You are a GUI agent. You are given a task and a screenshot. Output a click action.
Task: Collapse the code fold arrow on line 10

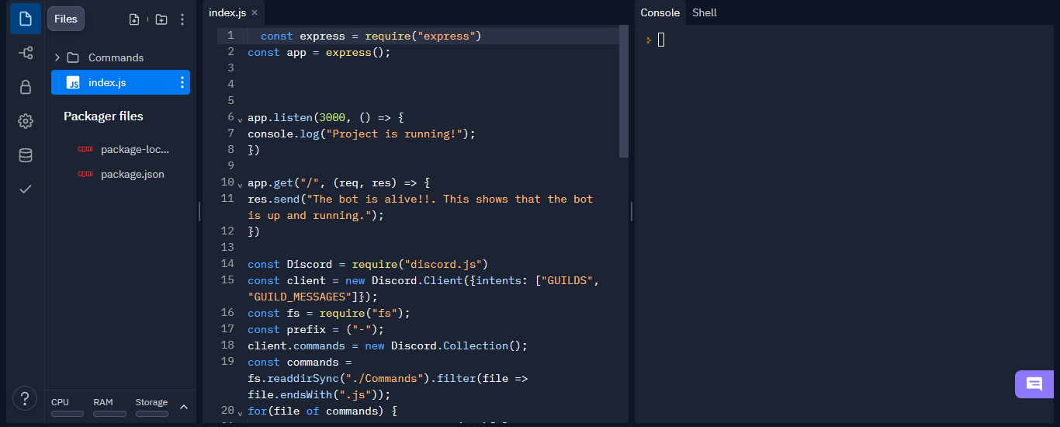(240, 185)
